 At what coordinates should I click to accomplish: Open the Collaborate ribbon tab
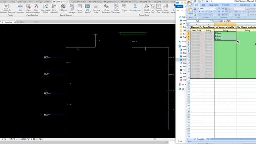(22, 2)
